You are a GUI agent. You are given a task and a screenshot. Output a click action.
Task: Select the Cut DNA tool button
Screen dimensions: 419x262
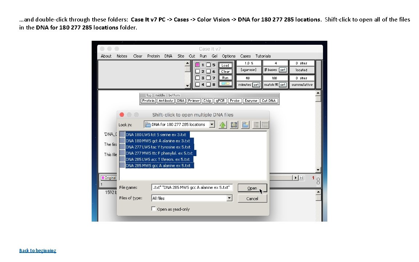269,100
